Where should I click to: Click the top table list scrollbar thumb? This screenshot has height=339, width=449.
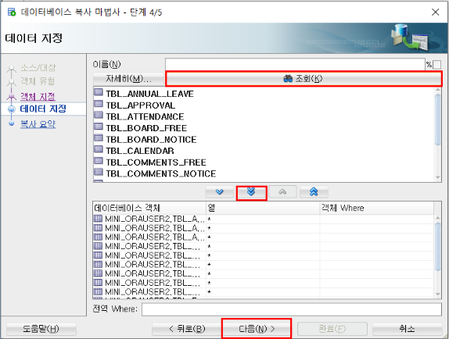pos(437,120)
